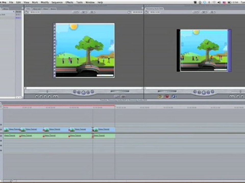Screen dimensions: 245x183
Task: Click the yellow Insert edit button
Action: [160, 97]
